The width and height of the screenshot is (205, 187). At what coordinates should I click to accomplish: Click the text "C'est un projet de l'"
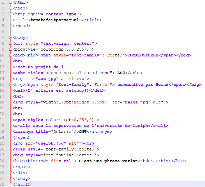(39, 67)
